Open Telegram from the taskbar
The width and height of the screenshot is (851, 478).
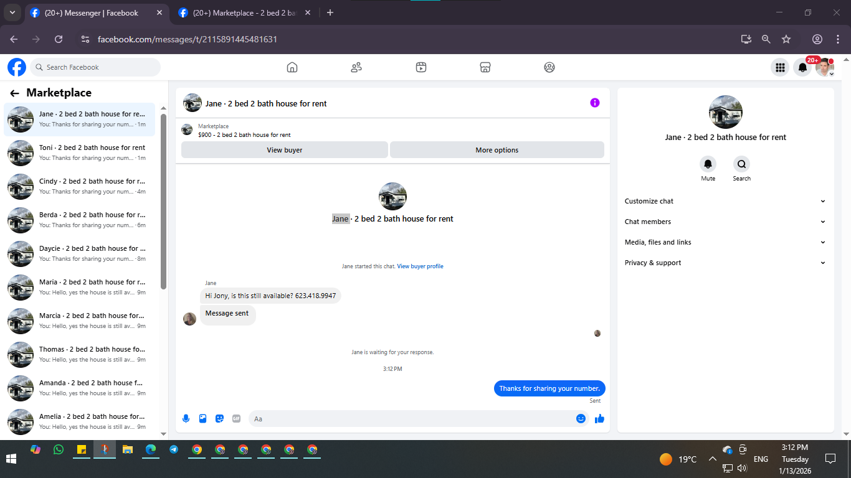tap(174, 449)
